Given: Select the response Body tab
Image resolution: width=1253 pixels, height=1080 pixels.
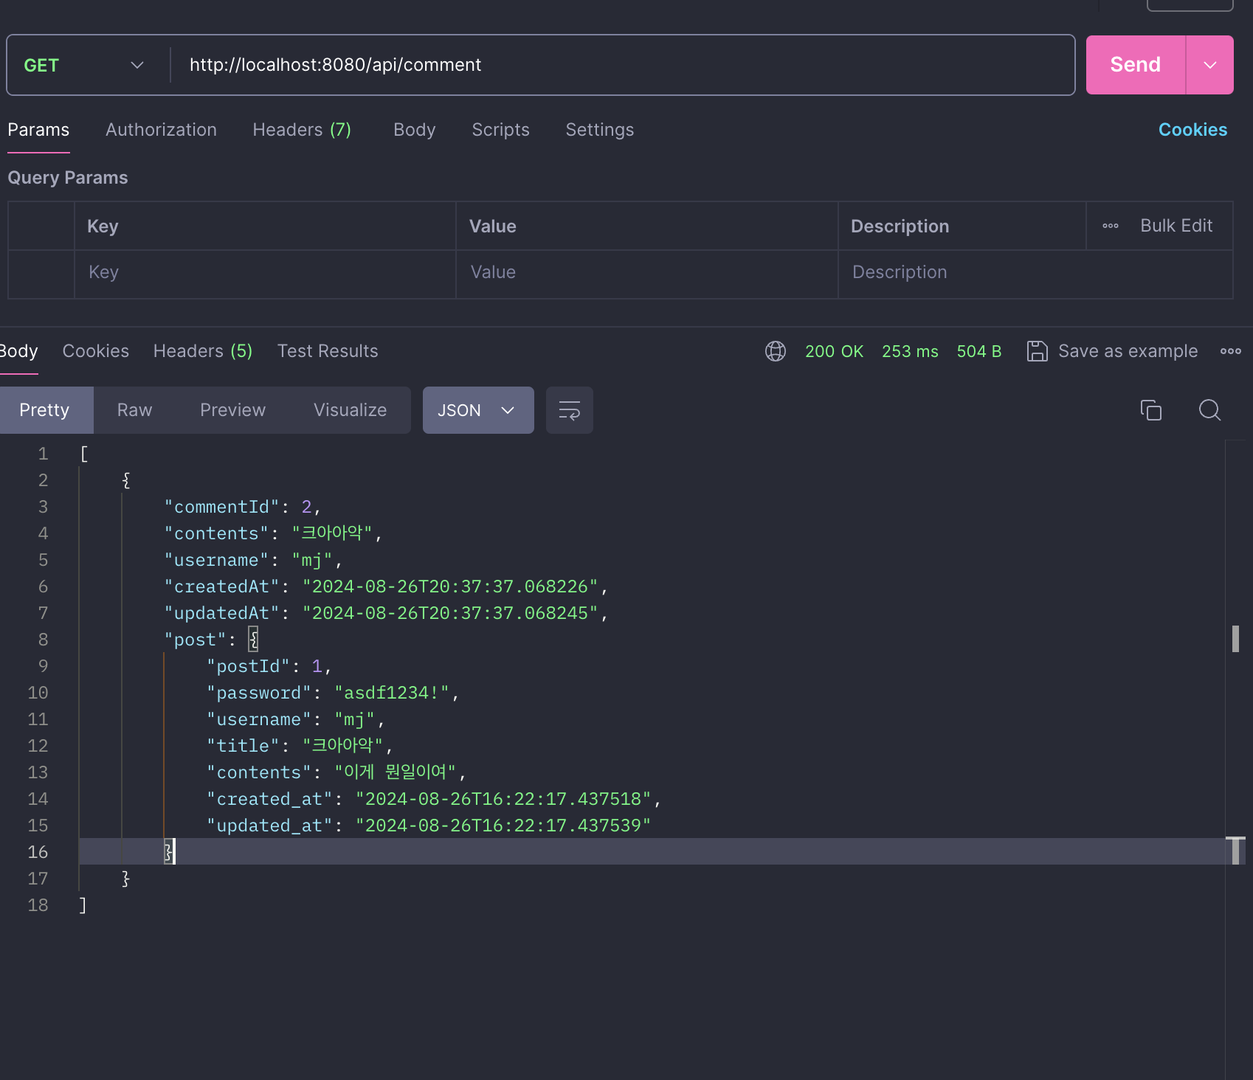Looking at the screenshot, I should click(x=18, y=351).
